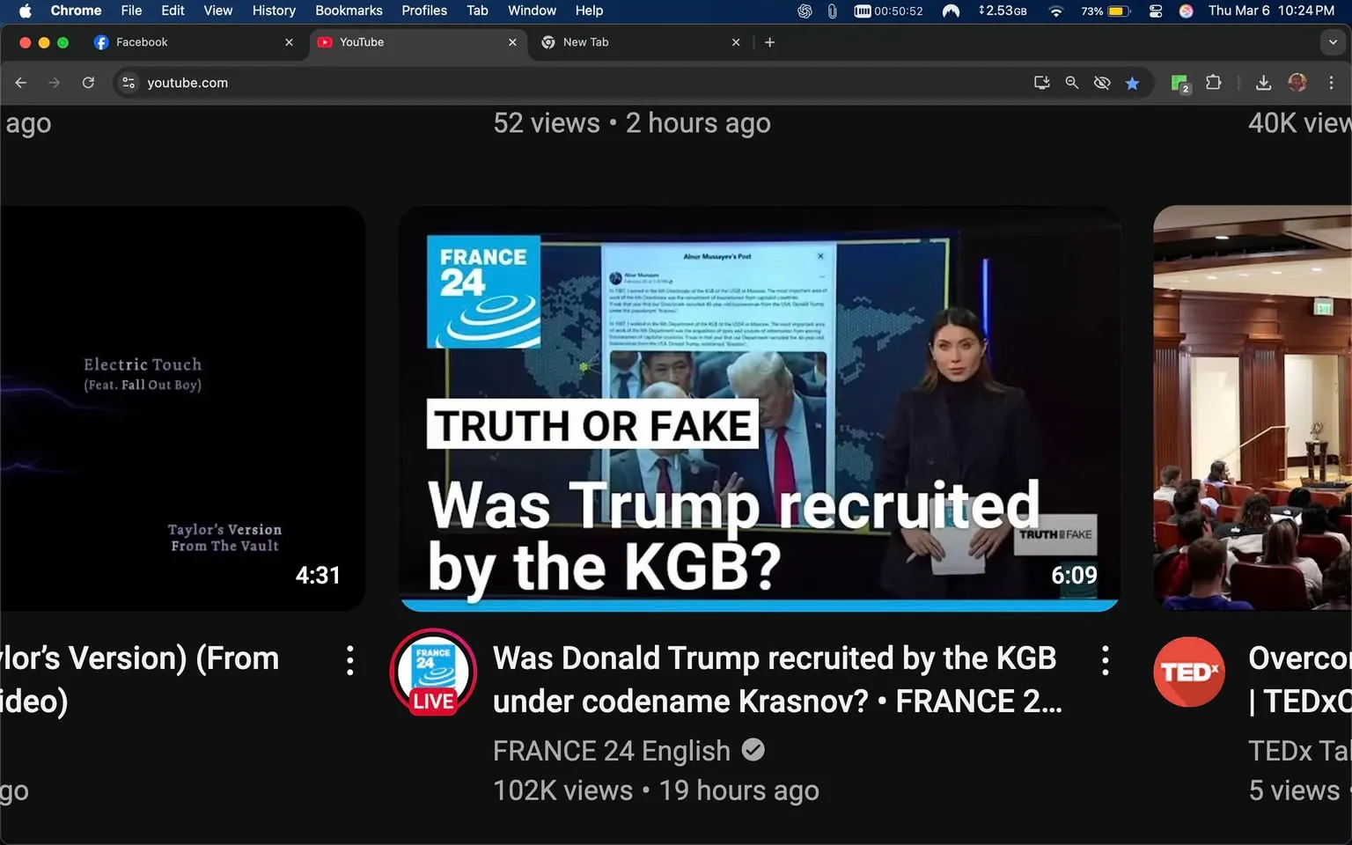Click the reload page button
The image size is (1352, 845).
coord(88,82)
